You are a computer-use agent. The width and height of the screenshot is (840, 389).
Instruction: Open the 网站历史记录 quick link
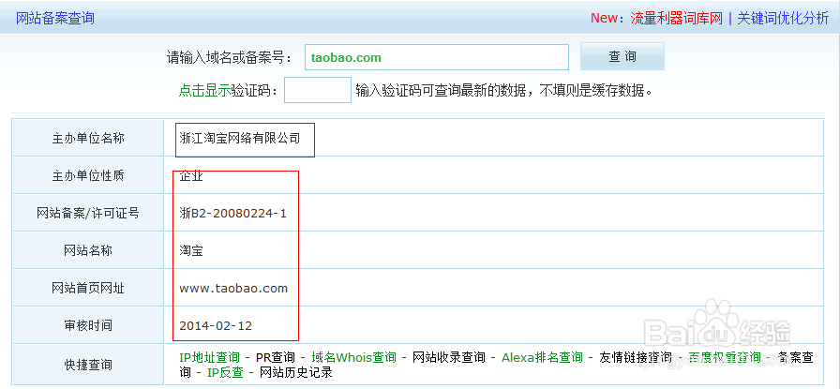coord(295,372)
